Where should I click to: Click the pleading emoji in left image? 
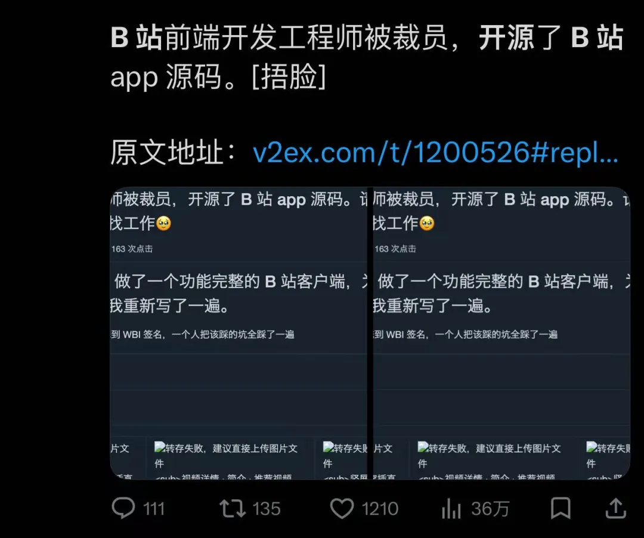click(163, 224)
